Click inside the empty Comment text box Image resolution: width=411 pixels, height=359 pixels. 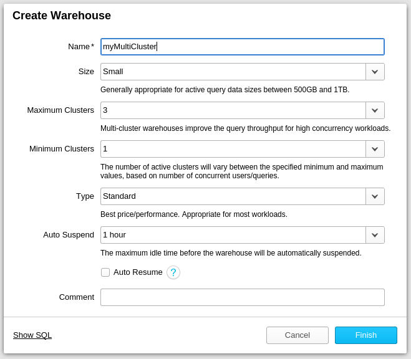(x=242, y=297)
